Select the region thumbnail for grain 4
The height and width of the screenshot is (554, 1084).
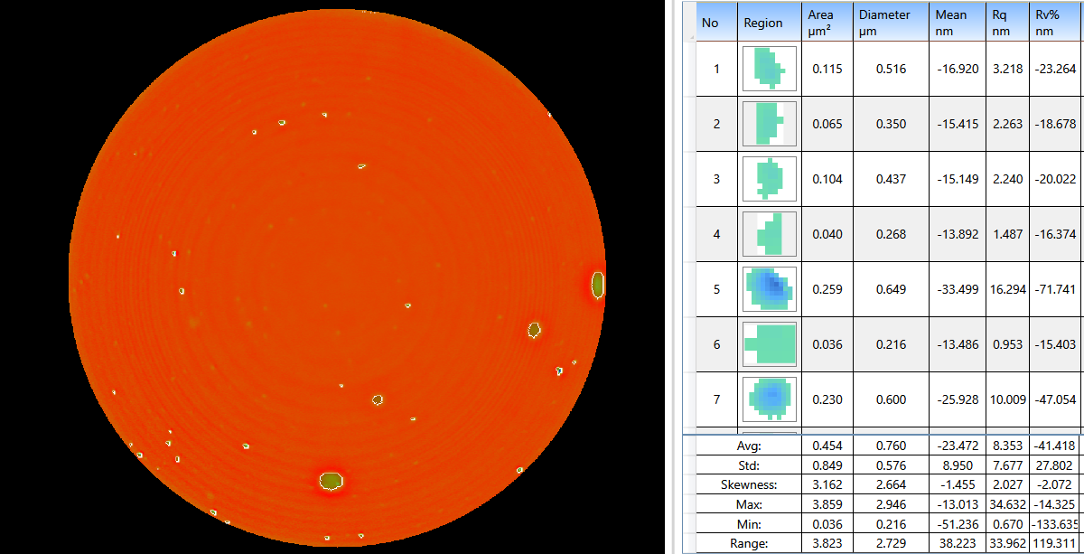coord(769,234)
